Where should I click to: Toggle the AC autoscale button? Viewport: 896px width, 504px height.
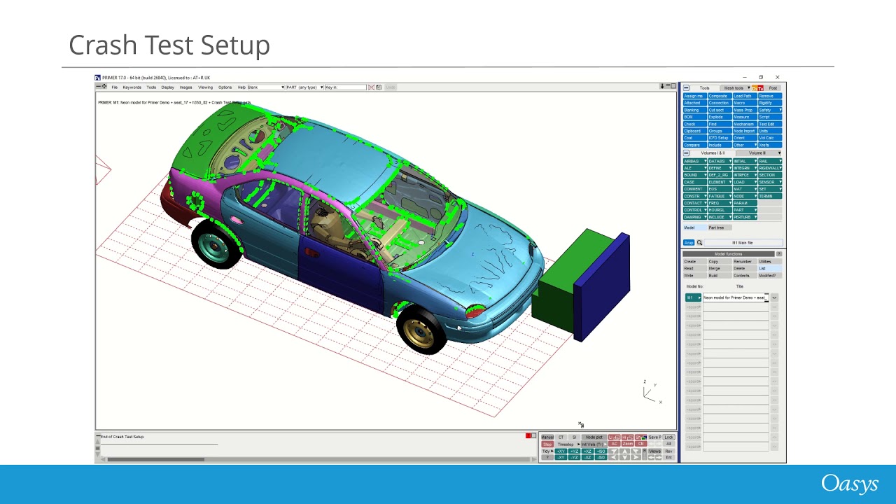[x=614, y=444]
